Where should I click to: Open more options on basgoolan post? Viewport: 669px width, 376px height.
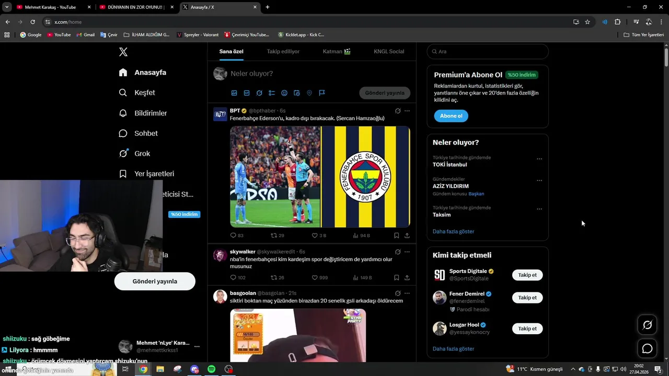click(407, 293)
